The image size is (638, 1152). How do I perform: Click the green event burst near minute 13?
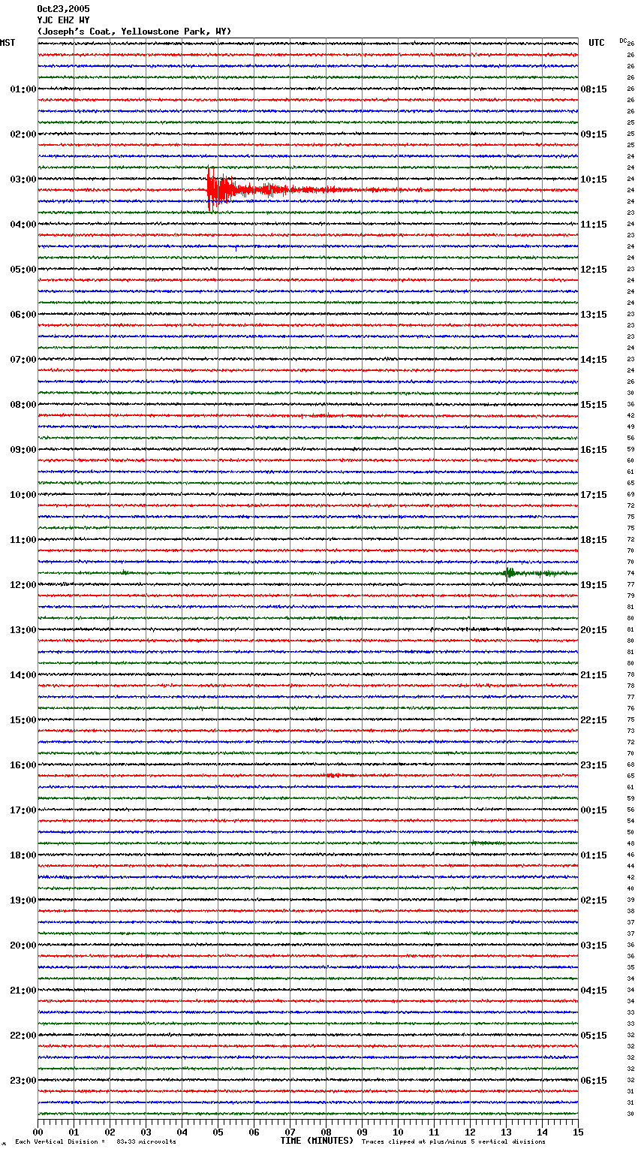point(510,573)
